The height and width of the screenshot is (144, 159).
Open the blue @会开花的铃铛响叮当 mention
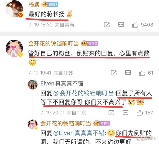tap(83, 93)
